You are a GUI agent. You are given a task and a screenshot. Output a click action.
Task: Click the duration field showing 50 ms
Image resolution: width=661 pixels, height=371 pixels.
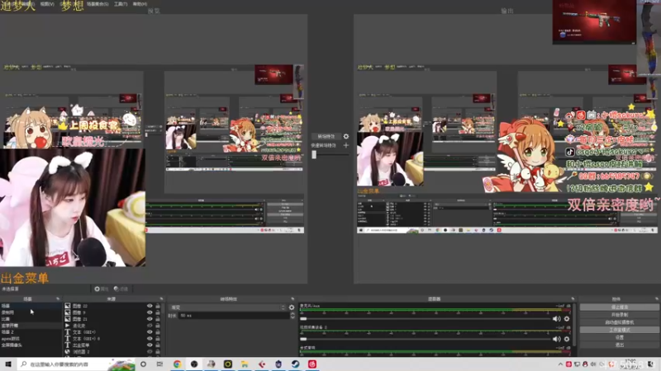(234, 316)
